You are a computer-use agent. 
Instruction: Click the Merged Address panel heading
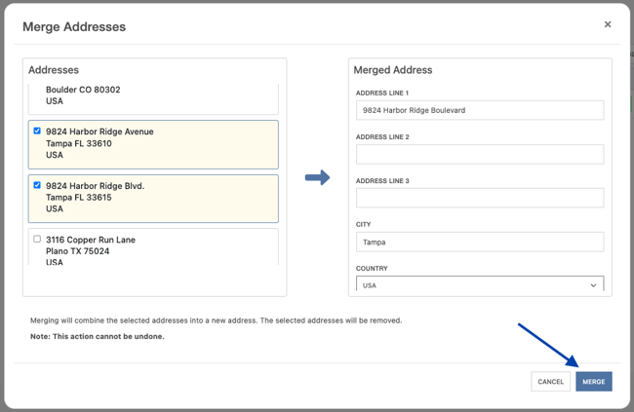point(392,70)
